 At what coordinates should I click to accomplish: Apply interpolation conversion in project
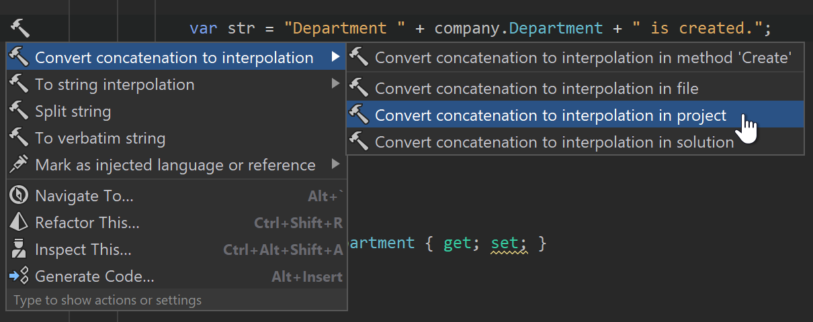[x=550, y=115]
